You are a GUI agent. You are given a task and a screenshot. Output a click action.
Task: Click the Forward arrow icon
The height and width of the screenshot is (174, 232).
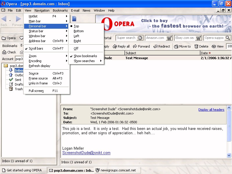pos(18,19)
